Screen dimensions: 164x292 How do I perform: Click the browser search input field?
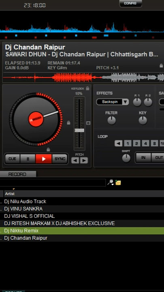point(53,182)
